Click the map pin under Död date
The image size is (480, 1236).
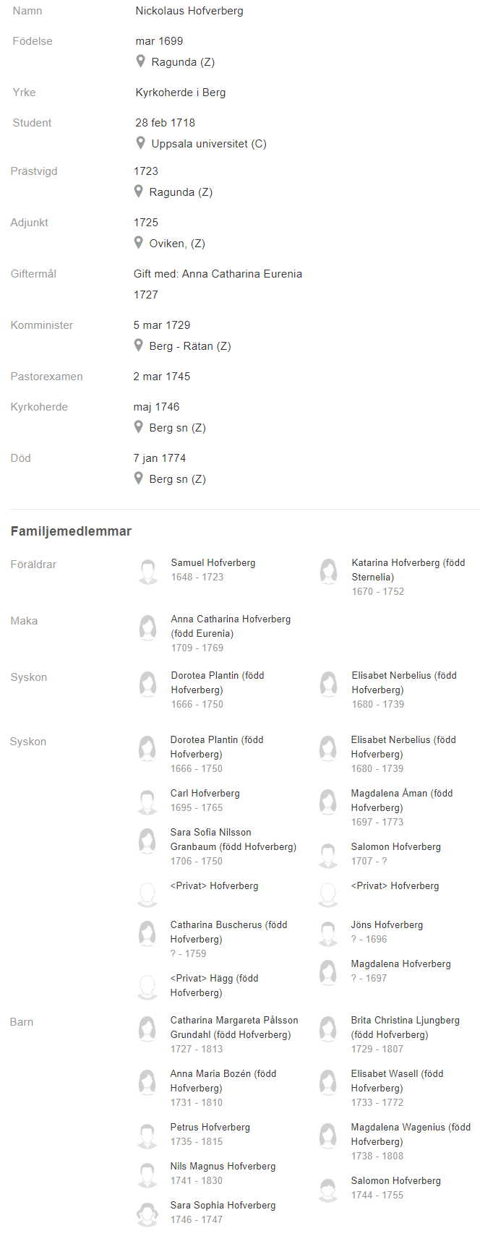139,478
